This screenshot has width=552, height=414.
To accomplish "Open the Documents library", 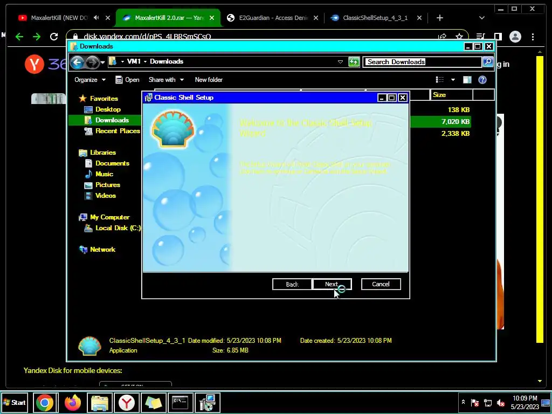I will point(112,163).
